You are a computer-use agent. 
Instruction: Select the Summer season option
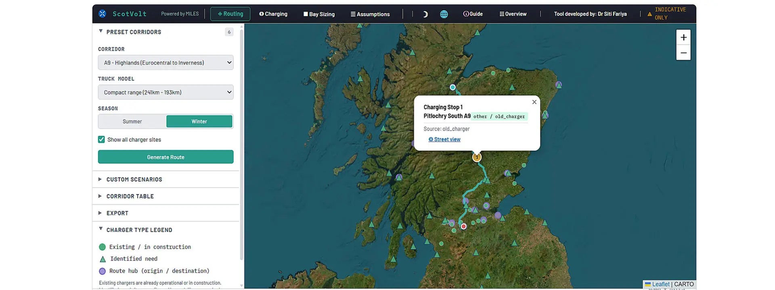tap(132, 121)
